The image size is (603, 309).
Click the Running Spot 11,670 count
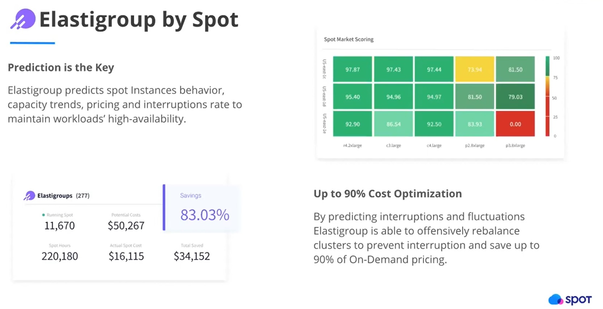pyautogui.click(x=59, y=226)
